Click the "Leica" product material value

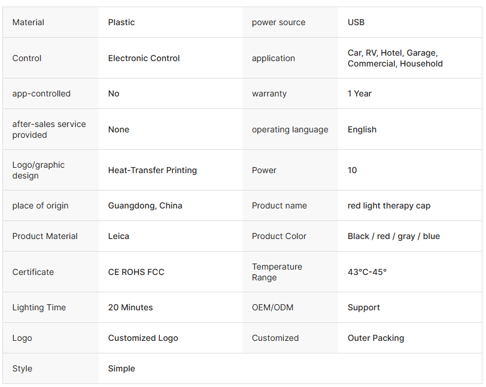coord(119,236)
